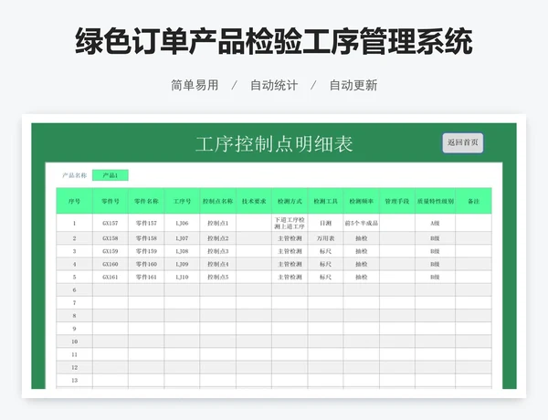Viewport: 548px width, 420px height.
Task: Select cell 控制点4
Action: 217,264
